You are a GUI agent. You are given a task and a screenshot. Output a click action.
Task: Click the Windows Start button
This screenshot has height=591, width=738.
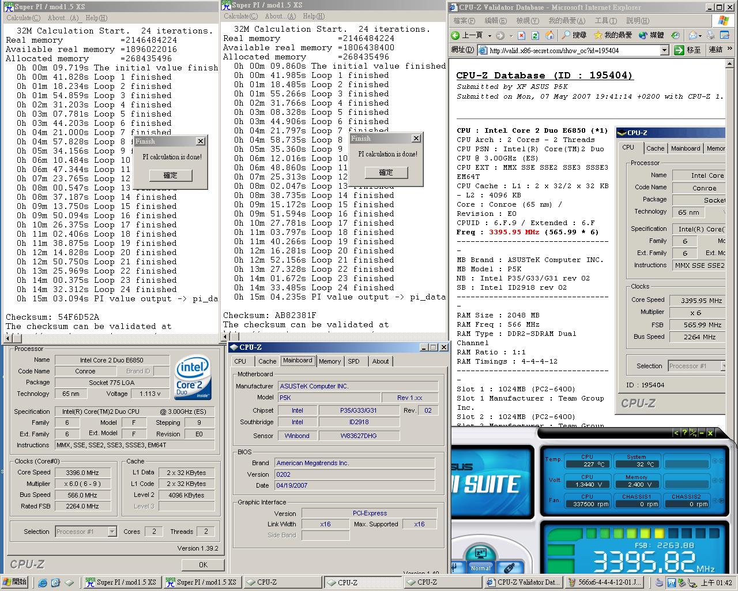15,582
